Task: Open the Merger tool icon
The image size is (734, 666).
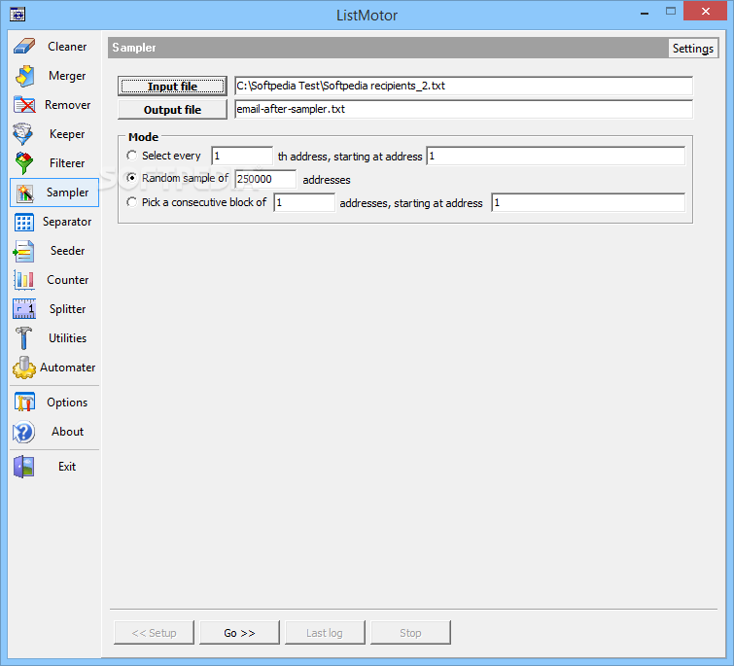Action: tap(24, 76)
